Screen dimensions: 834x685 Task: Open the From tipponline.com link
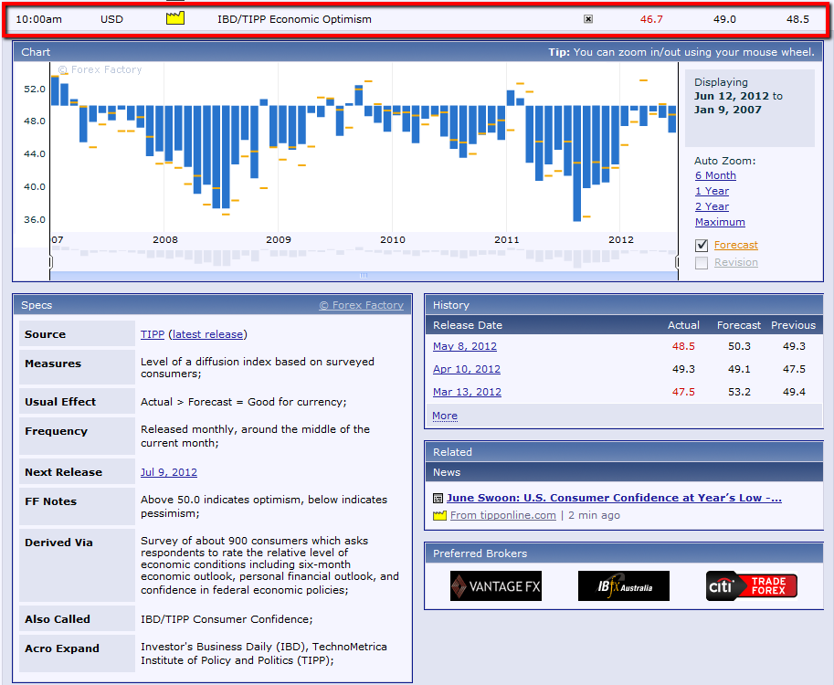[502, 515]
